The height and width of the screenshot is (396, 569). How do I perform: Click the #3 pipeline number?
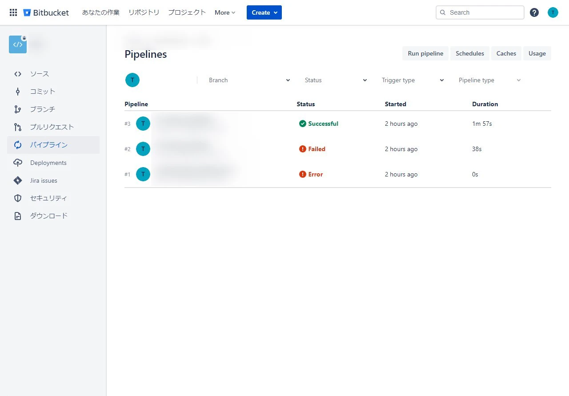pyautogui.click(x=128, y=124)
